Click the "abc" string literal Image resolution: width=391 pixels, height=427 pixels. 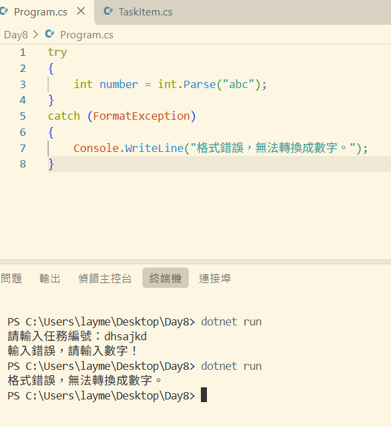tap(238, 85)
